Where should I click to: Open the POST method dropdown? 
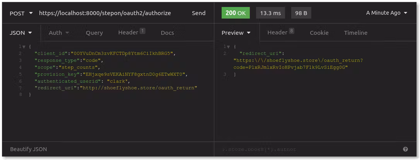21,13
